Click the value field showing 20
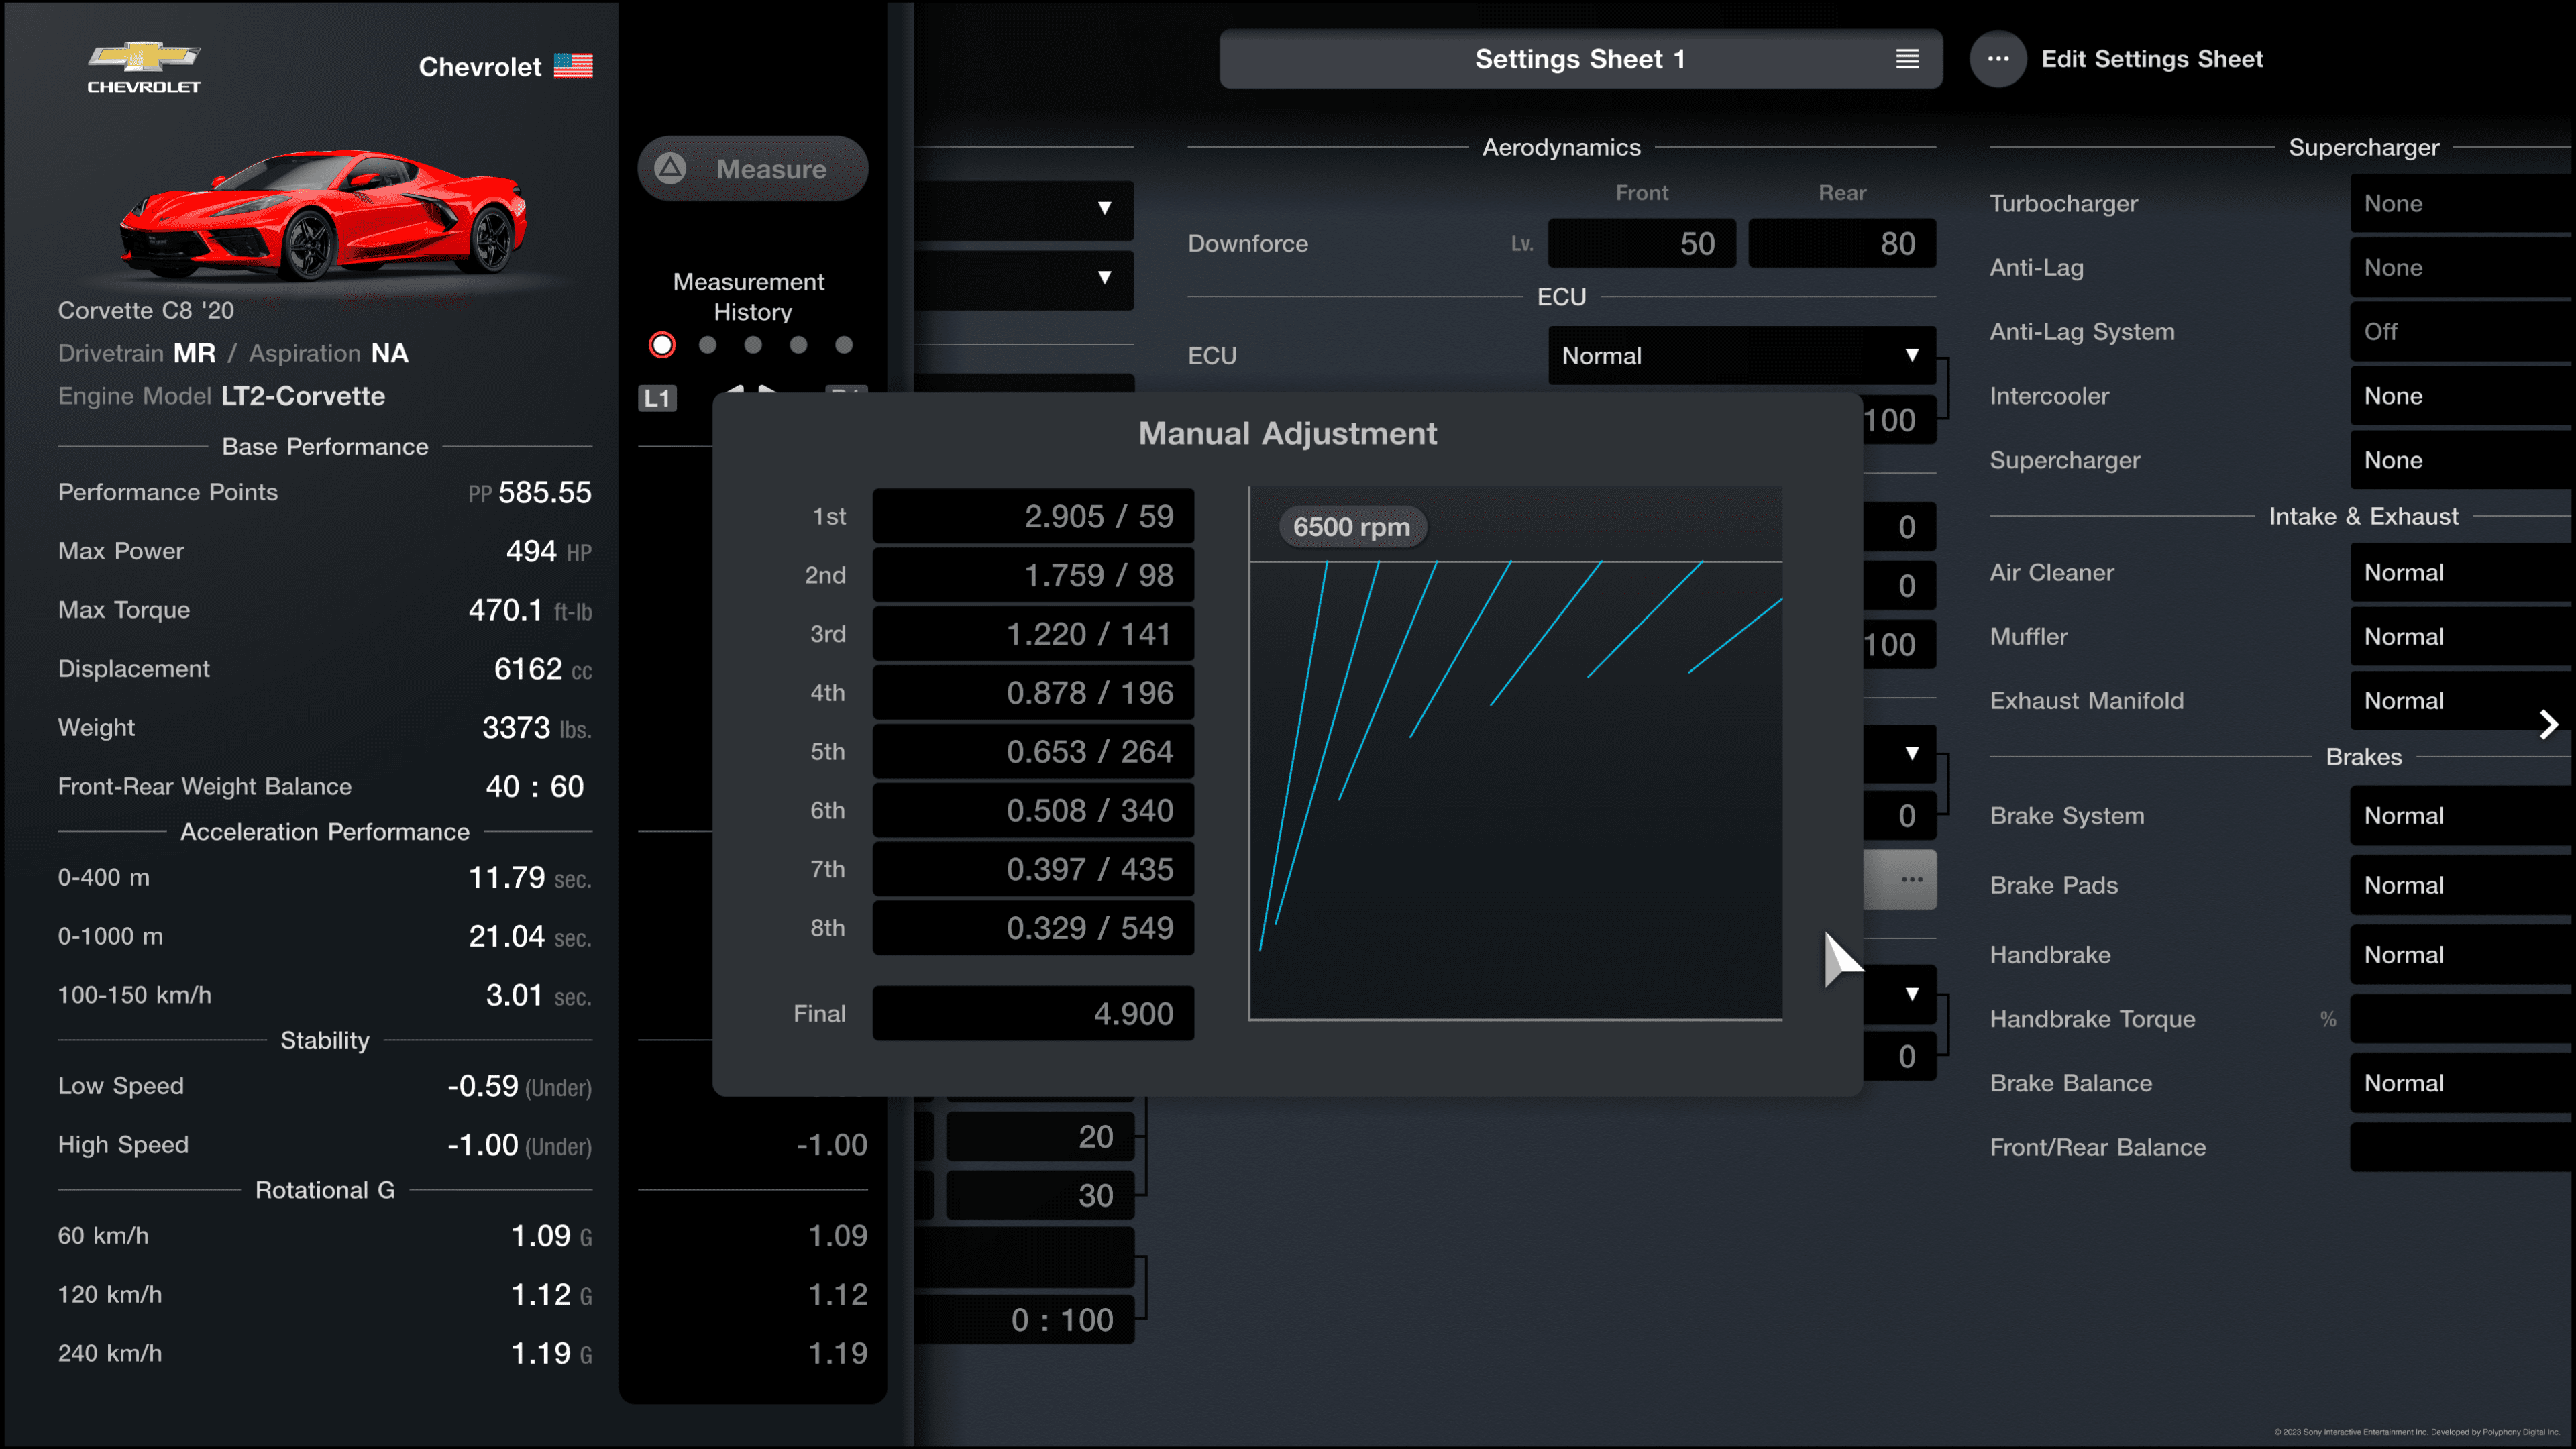 point(1040,1137)
